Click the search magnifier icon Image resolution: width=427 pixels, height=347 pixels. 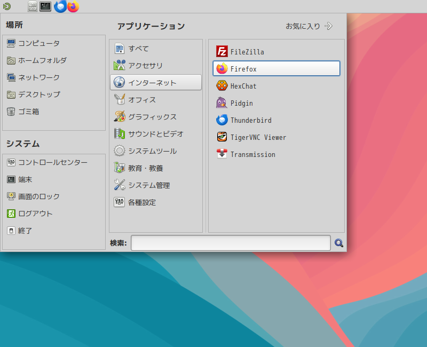[339, 243]
